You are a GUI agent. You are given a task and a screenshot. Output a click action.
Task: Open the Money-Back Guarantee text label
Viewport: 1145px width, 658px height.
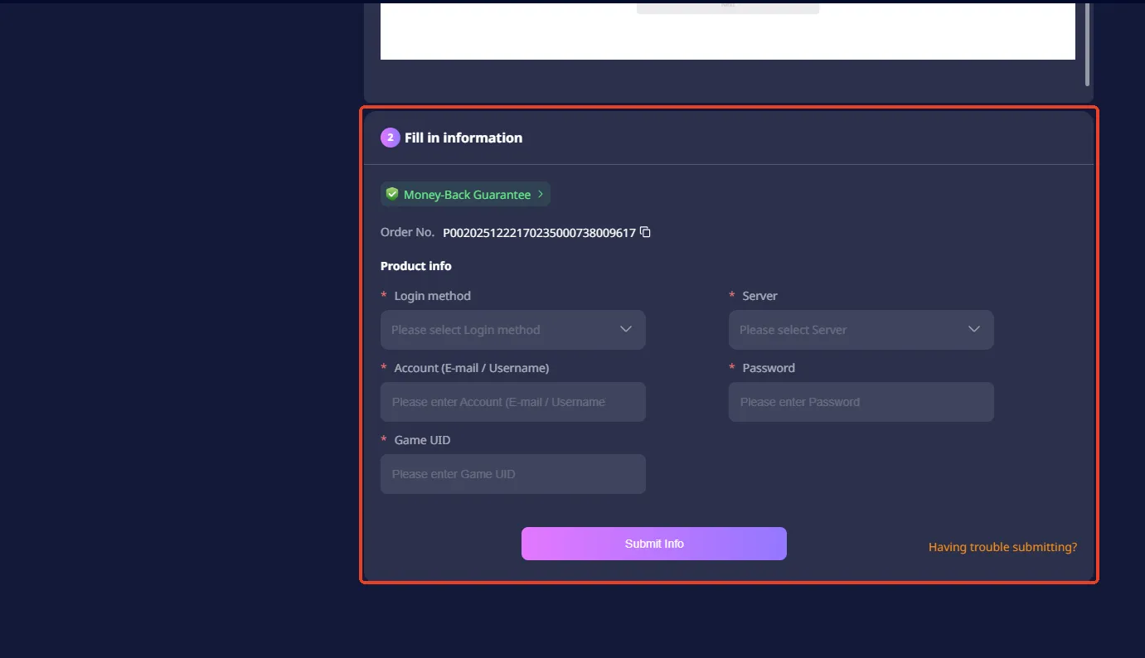[x=467, y=195]
